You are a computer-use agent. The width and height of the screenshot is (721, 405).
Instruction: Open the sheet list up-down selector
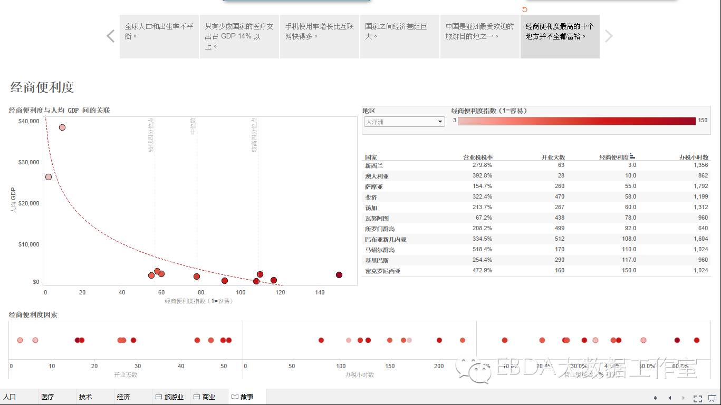(656, 398)
